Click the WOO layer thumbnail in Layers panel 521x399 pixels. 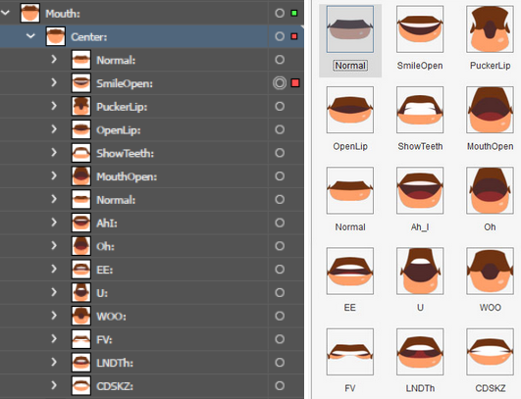coord(81,316)
